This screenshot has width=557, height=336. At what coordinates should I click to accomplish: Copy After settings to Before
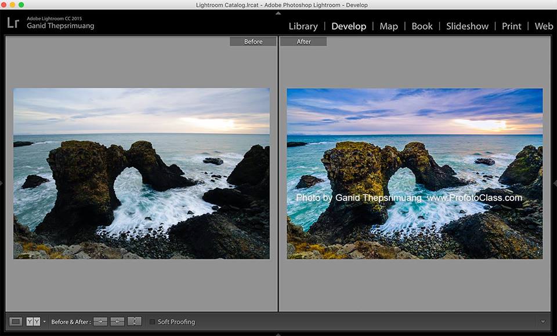click(117, 322)
